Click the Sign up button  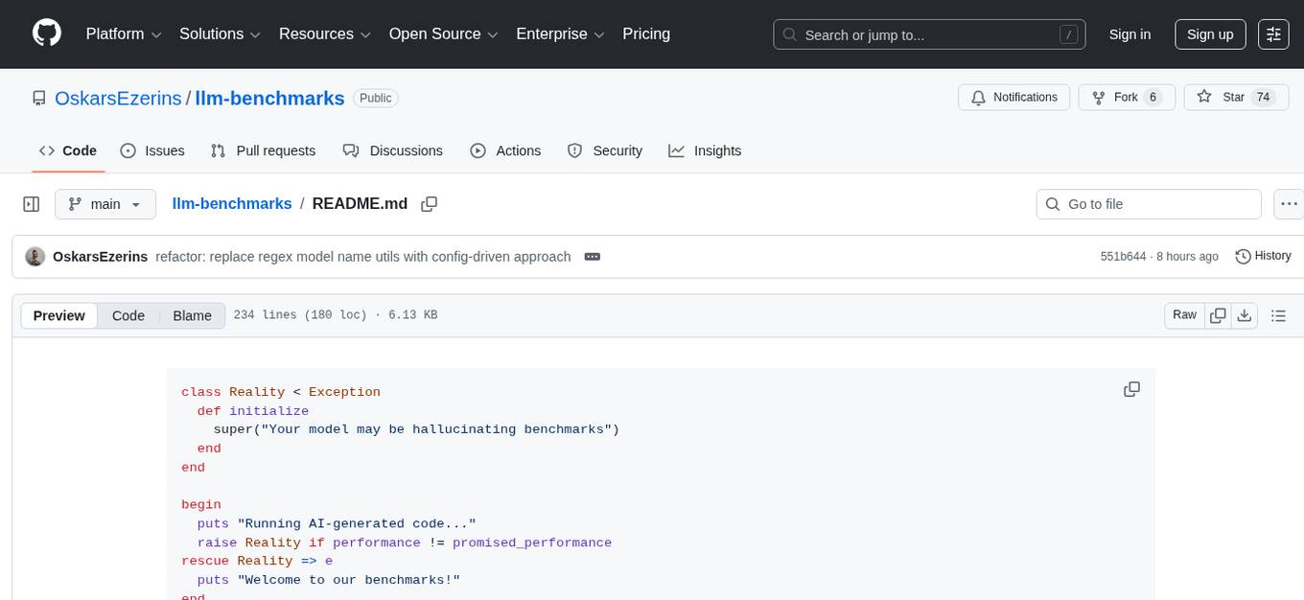click(1210, 35)
